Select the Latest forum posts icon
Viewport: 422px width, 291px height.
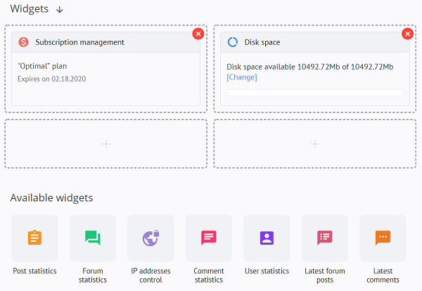pyautogui.click(x=325, y=238)
